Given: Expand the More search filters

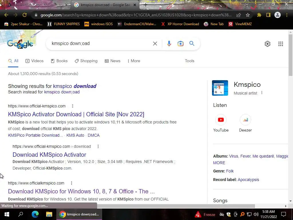Looking at the screenshot, I should tap(134, 61).
